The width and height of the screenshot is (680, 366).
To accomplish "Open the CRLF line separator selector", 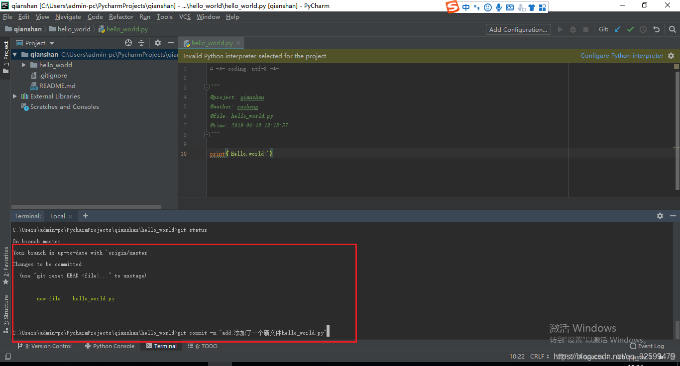I will (540, 357).
